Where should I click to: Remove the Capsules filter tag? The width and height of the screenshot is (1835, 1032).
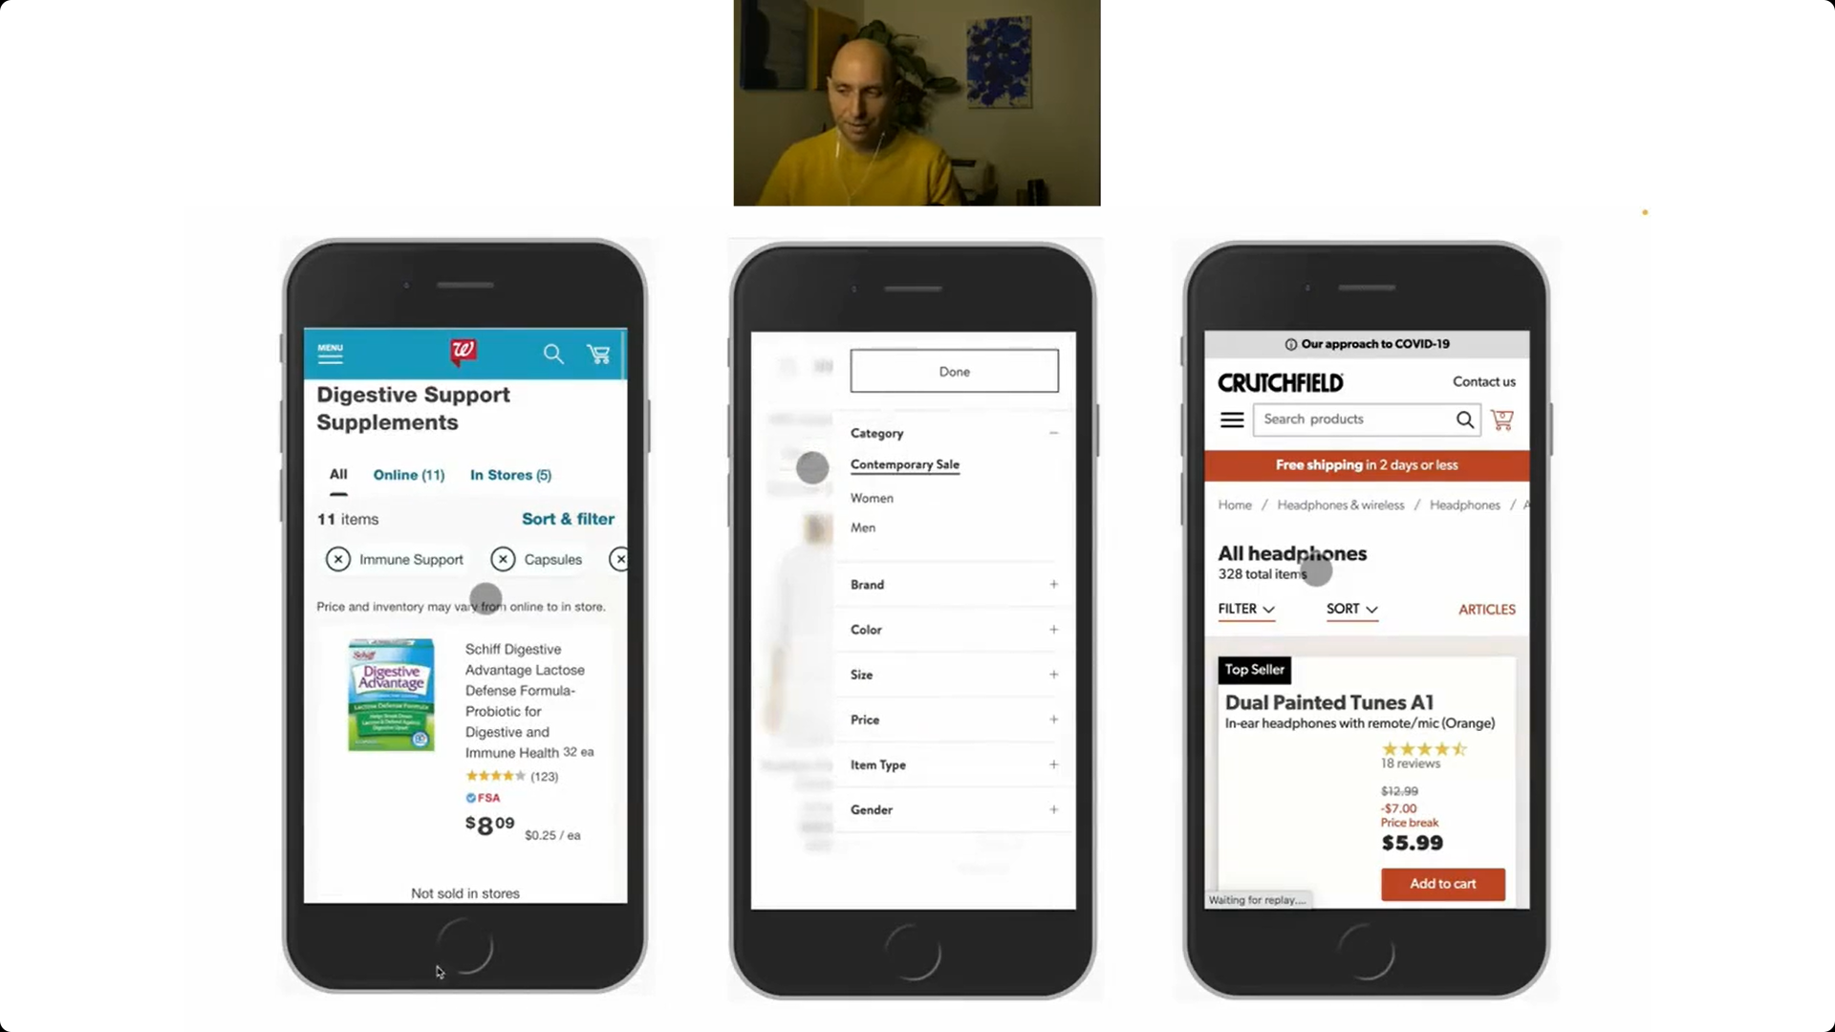click(x=503, y=558)
